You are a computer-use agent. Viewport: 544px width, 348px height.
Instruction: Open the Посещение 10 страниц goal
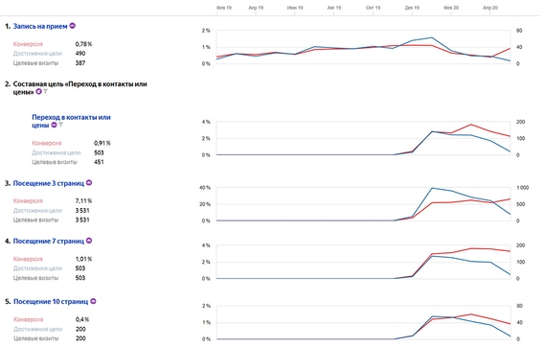pyautogui.click(x=51, y=302)
